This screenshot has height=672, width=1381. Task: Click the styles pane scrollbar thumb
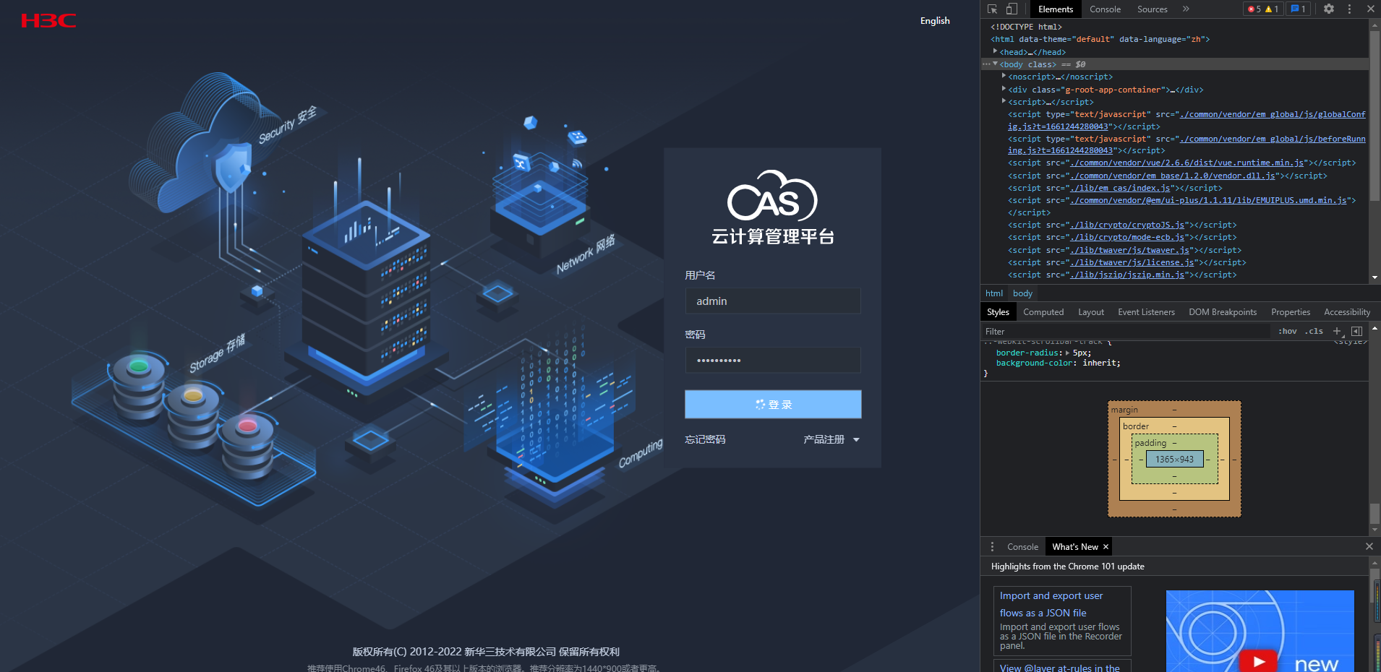click(1374, 513)
